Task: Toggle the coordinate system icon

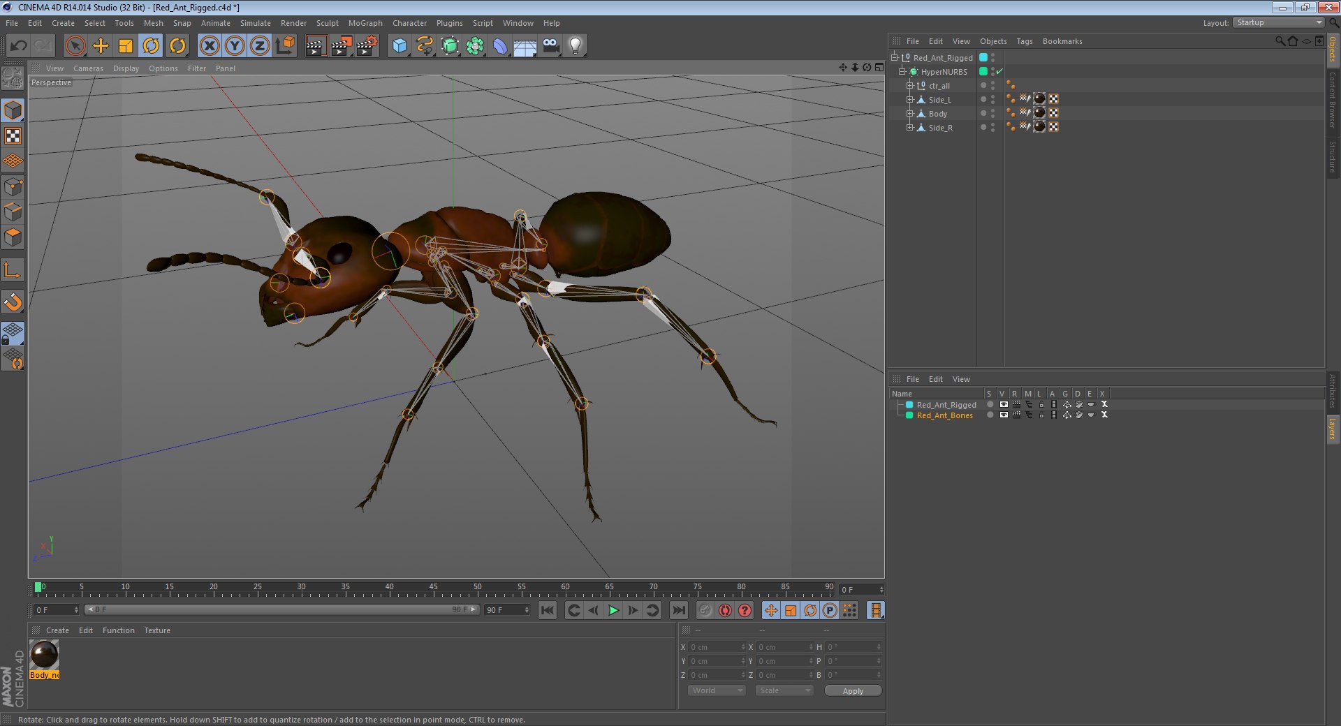Action: [285, 46]
